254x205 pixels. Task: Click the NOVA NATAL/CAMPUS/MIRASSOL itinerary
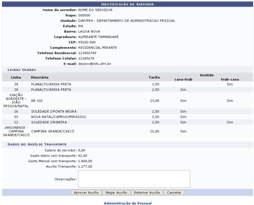click(54, 117)
